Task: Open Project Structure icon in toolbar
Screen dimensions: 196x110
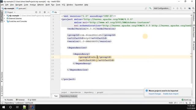Action: (190, 8)
